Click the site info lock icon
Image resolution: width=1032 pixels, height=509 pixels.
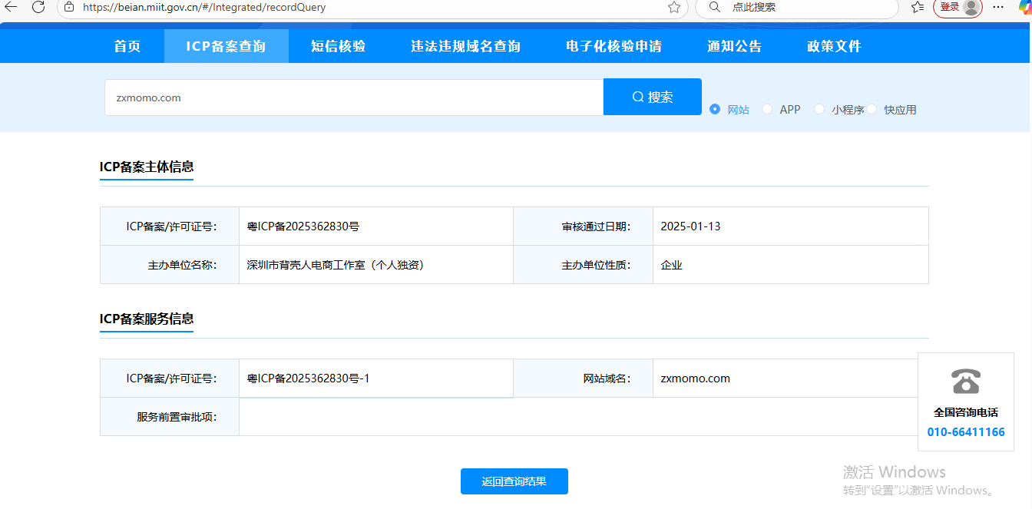[69, 7]
